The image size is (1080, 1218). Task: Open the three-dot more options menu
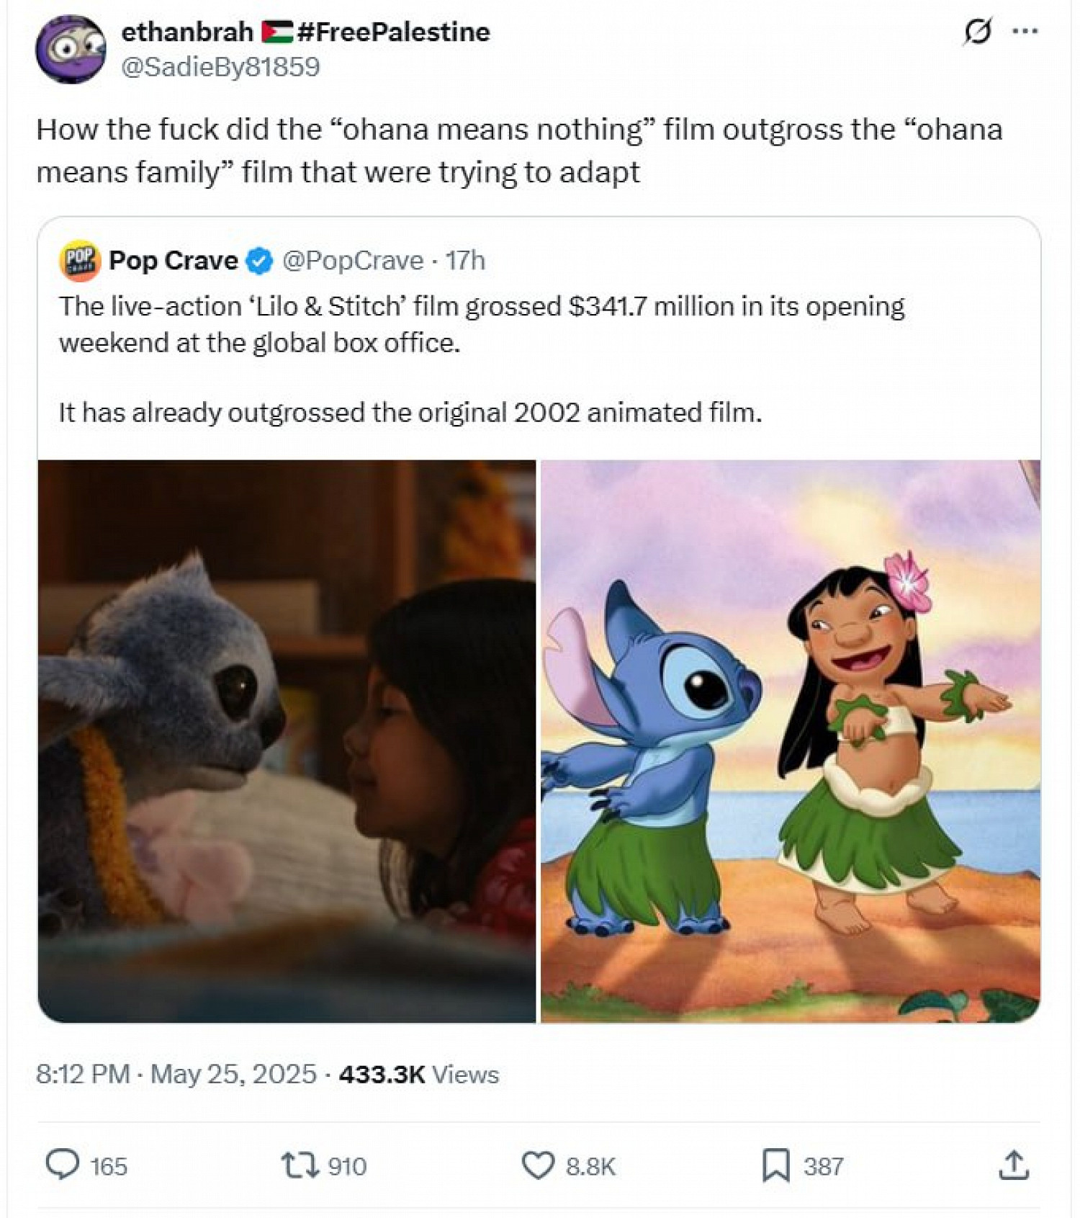pyautogui.click(x=1025, y=31)
